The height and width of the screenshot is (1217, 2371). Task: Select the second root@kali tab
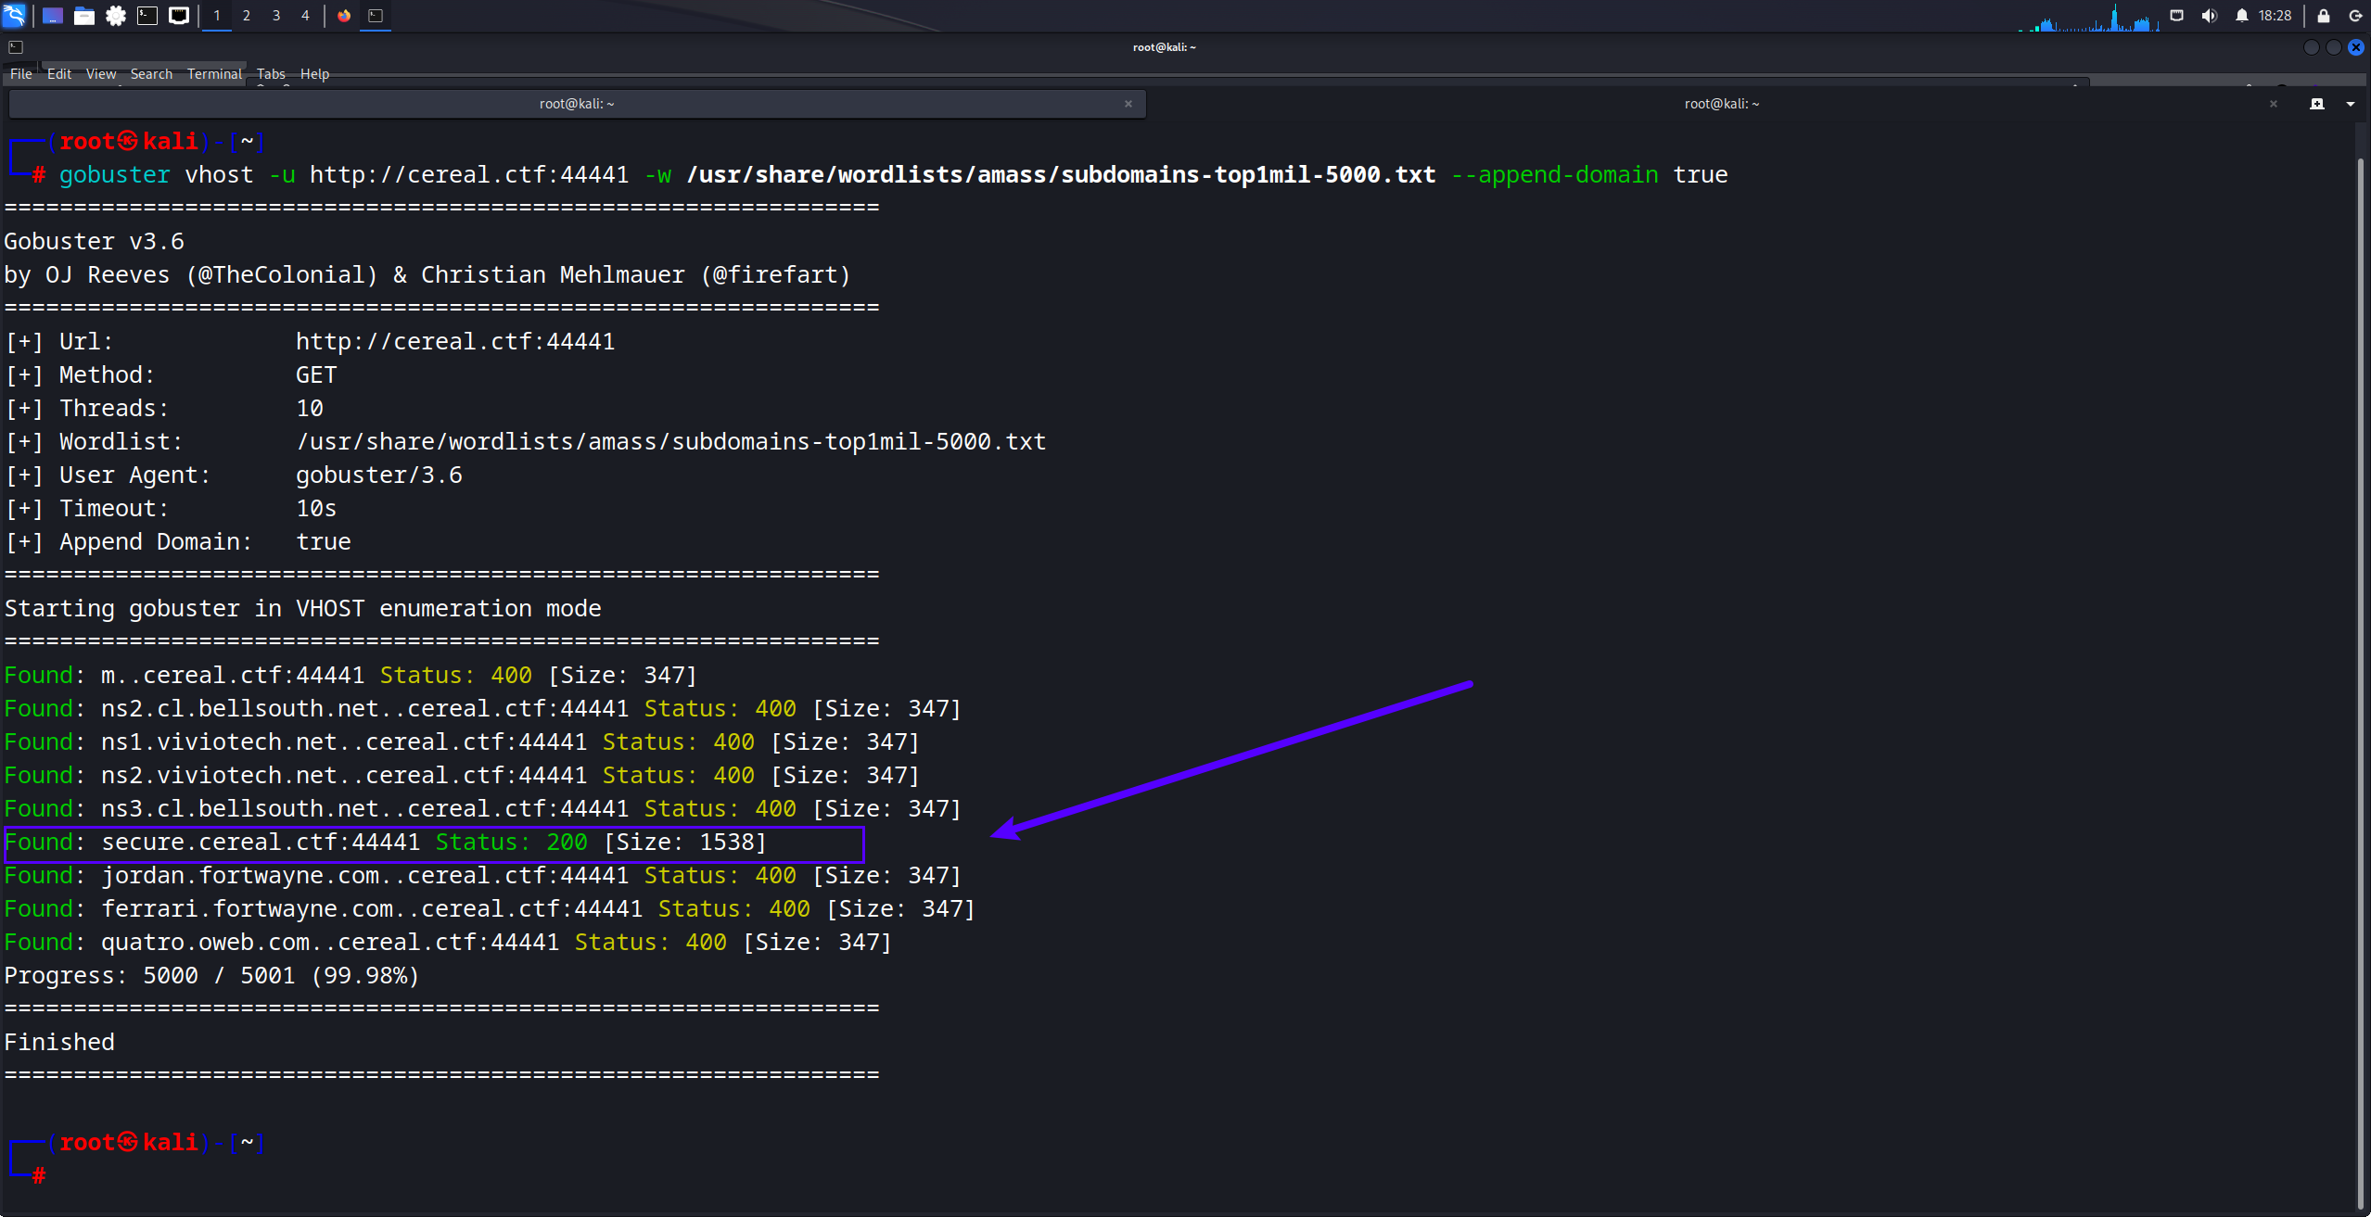coord(1721,104)
